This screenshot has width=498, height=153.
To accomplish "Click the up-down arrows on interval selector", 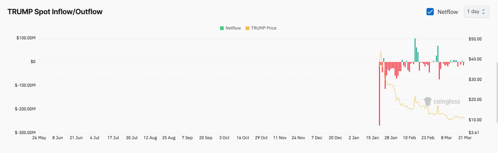I will click(483, 12).
